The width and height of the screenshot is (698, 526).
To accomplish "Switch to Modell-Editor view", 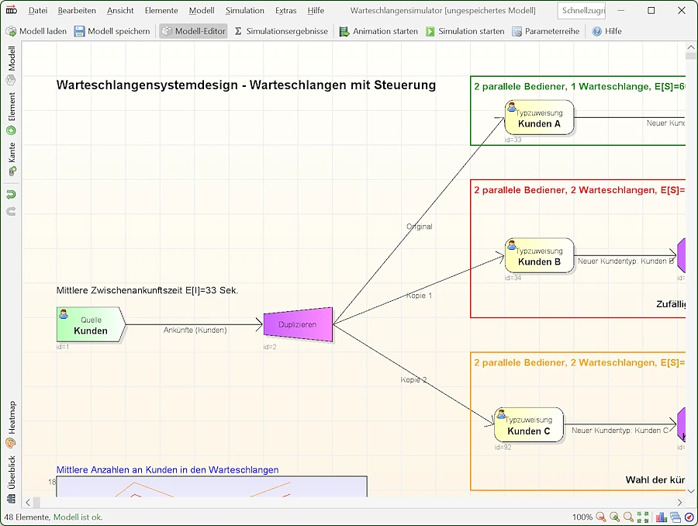I will (x=193, y=31).
